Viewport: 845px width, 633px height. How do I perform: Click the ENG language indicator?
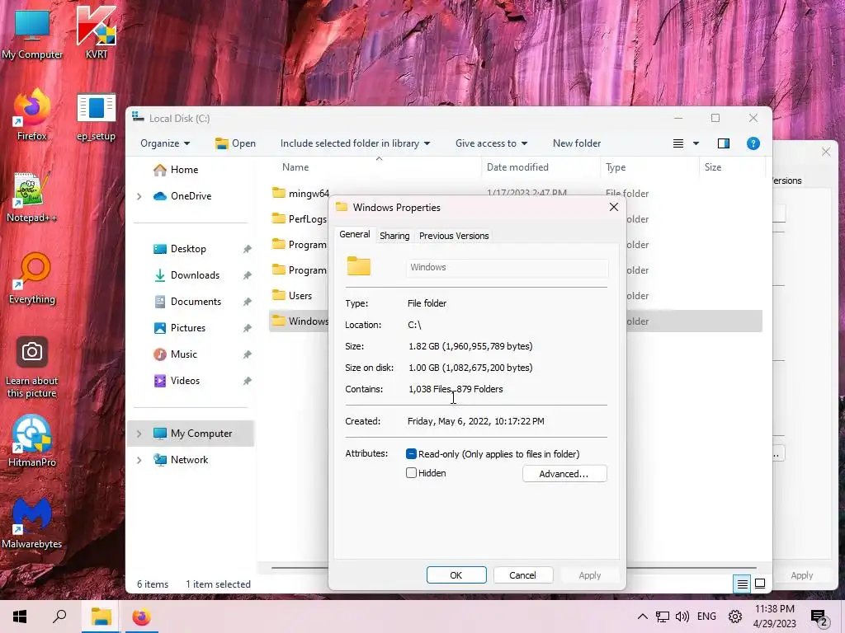pos(706,617)
